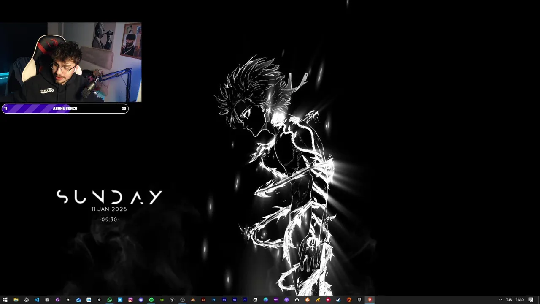Open the NVIDIA app taskbar icon

[x=162, y=300]
